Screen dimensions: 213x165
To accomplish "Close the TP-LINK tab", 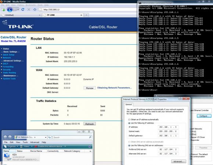I will coord(81,15).
